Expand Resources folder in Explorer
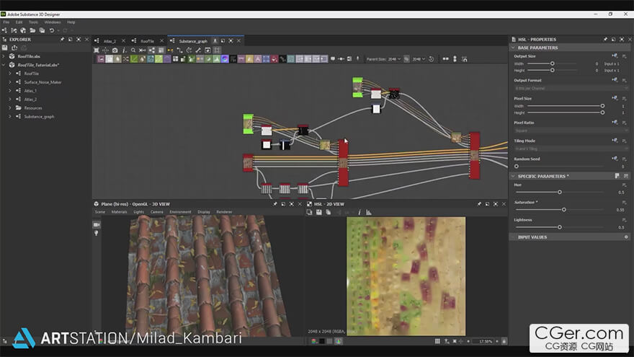This screenshot has height=357, width=634. 10,108
